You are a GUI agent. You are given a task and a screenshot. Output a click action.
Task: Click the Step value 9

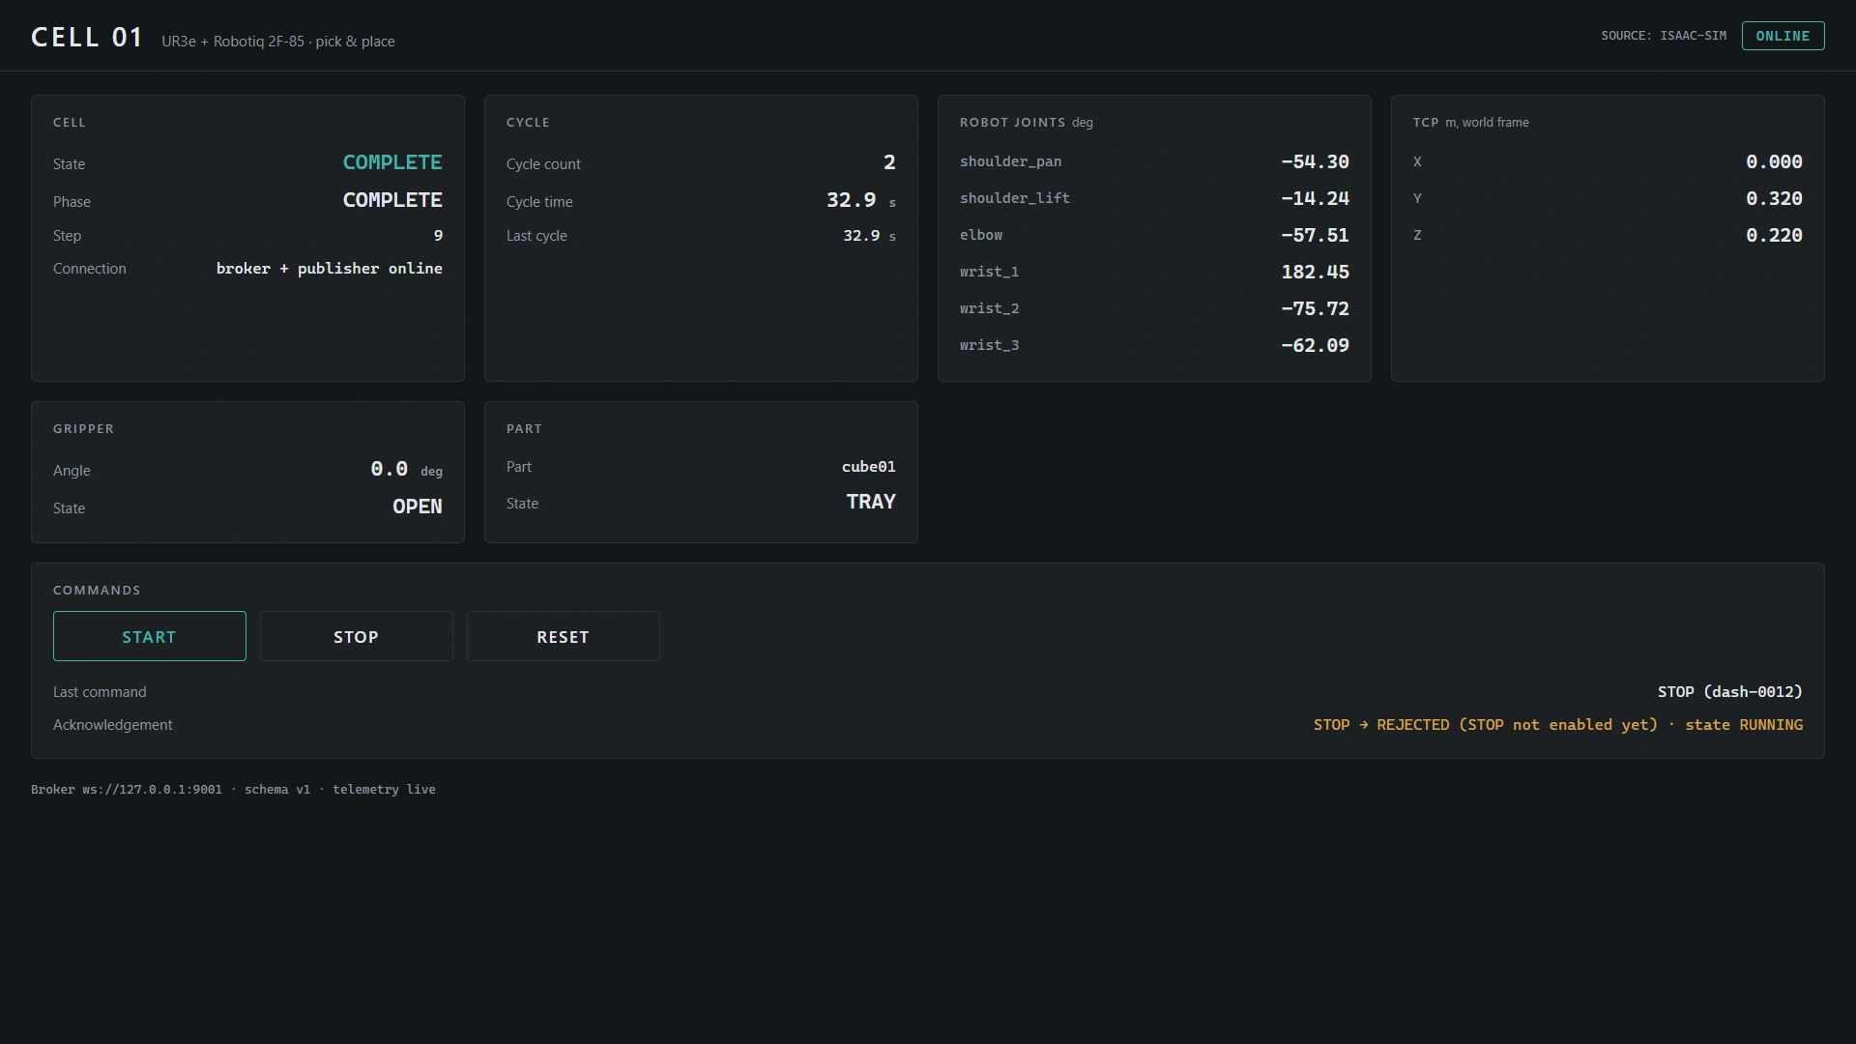tap(438, 236)
